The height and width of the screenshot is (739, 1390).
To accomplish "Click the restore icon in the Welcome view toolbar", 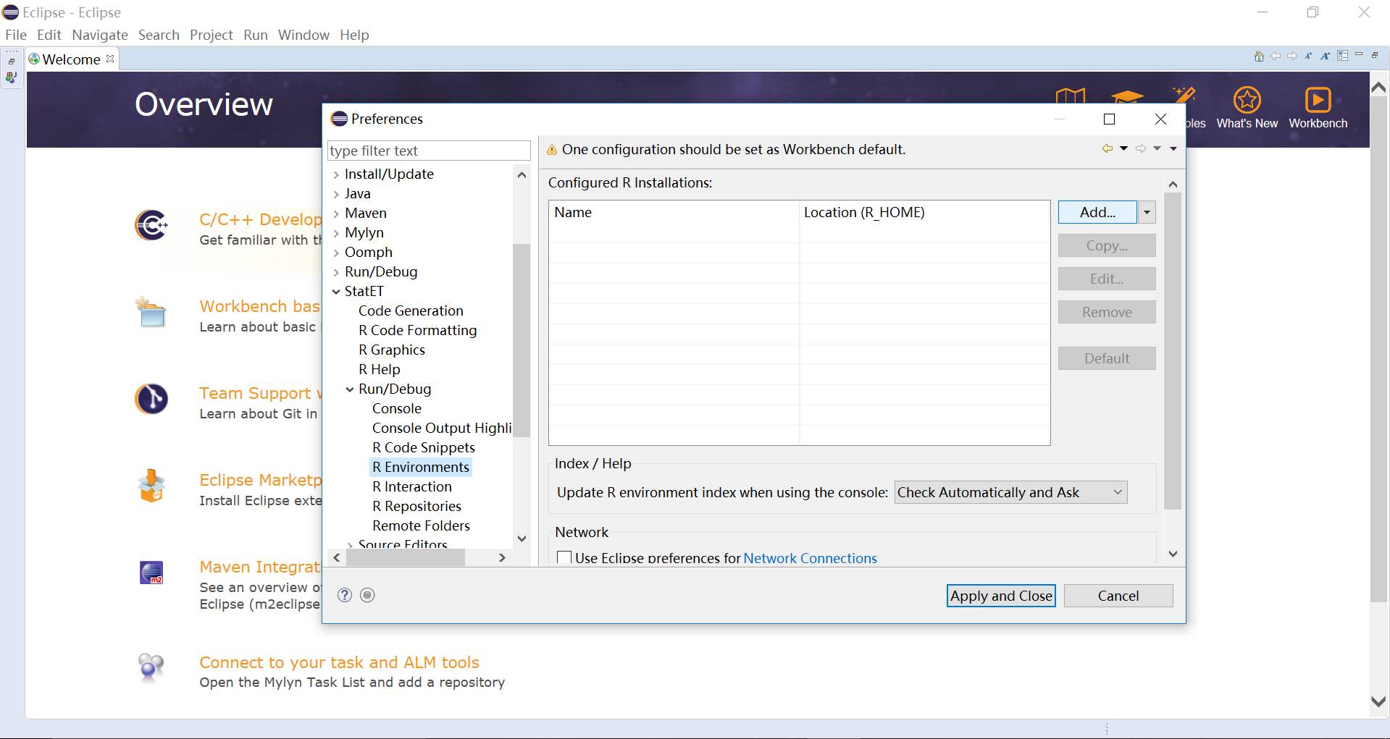I will coord(1375,55).
